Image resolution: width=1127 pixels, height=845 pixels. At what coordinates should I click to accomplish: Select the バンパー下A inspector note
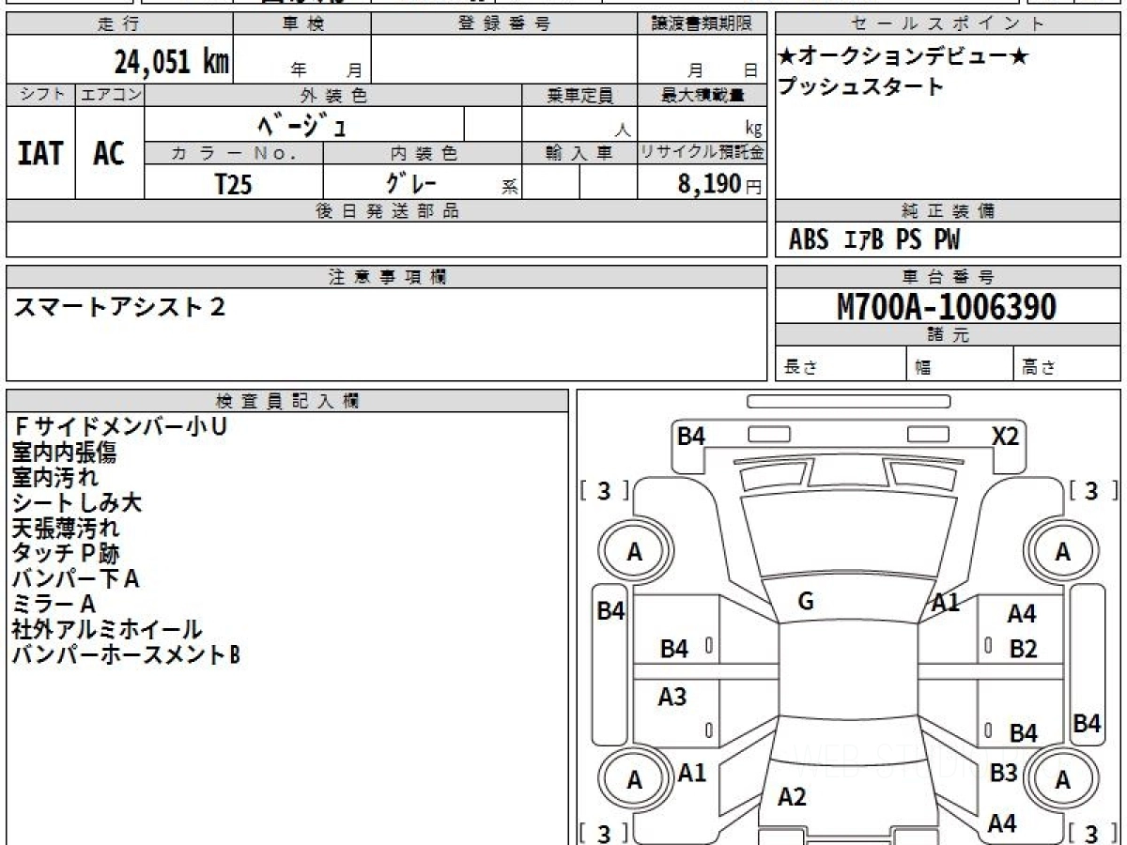tap(76, 579)
